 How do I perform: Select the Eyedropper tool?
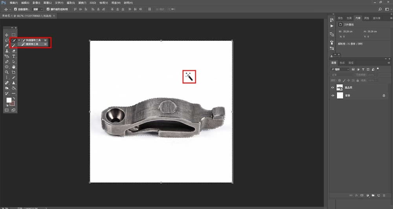[7, 46]
